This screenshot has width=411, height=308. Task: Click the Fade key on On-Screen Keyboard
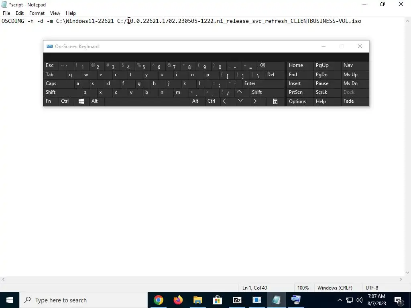click(x=355, y=101)
